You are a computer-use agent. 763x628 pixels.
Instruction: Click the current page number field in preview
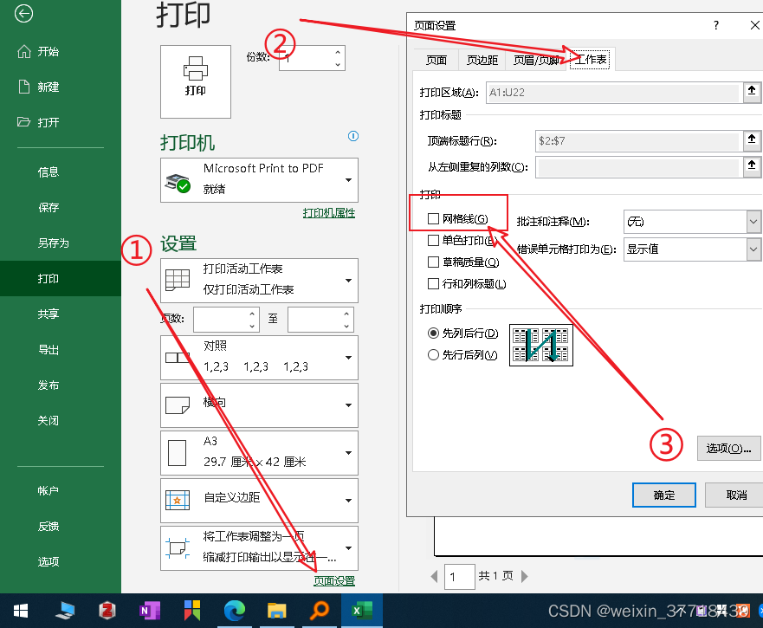459,577
